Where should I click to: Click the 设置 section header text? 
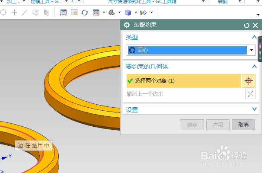pos(132,110)
